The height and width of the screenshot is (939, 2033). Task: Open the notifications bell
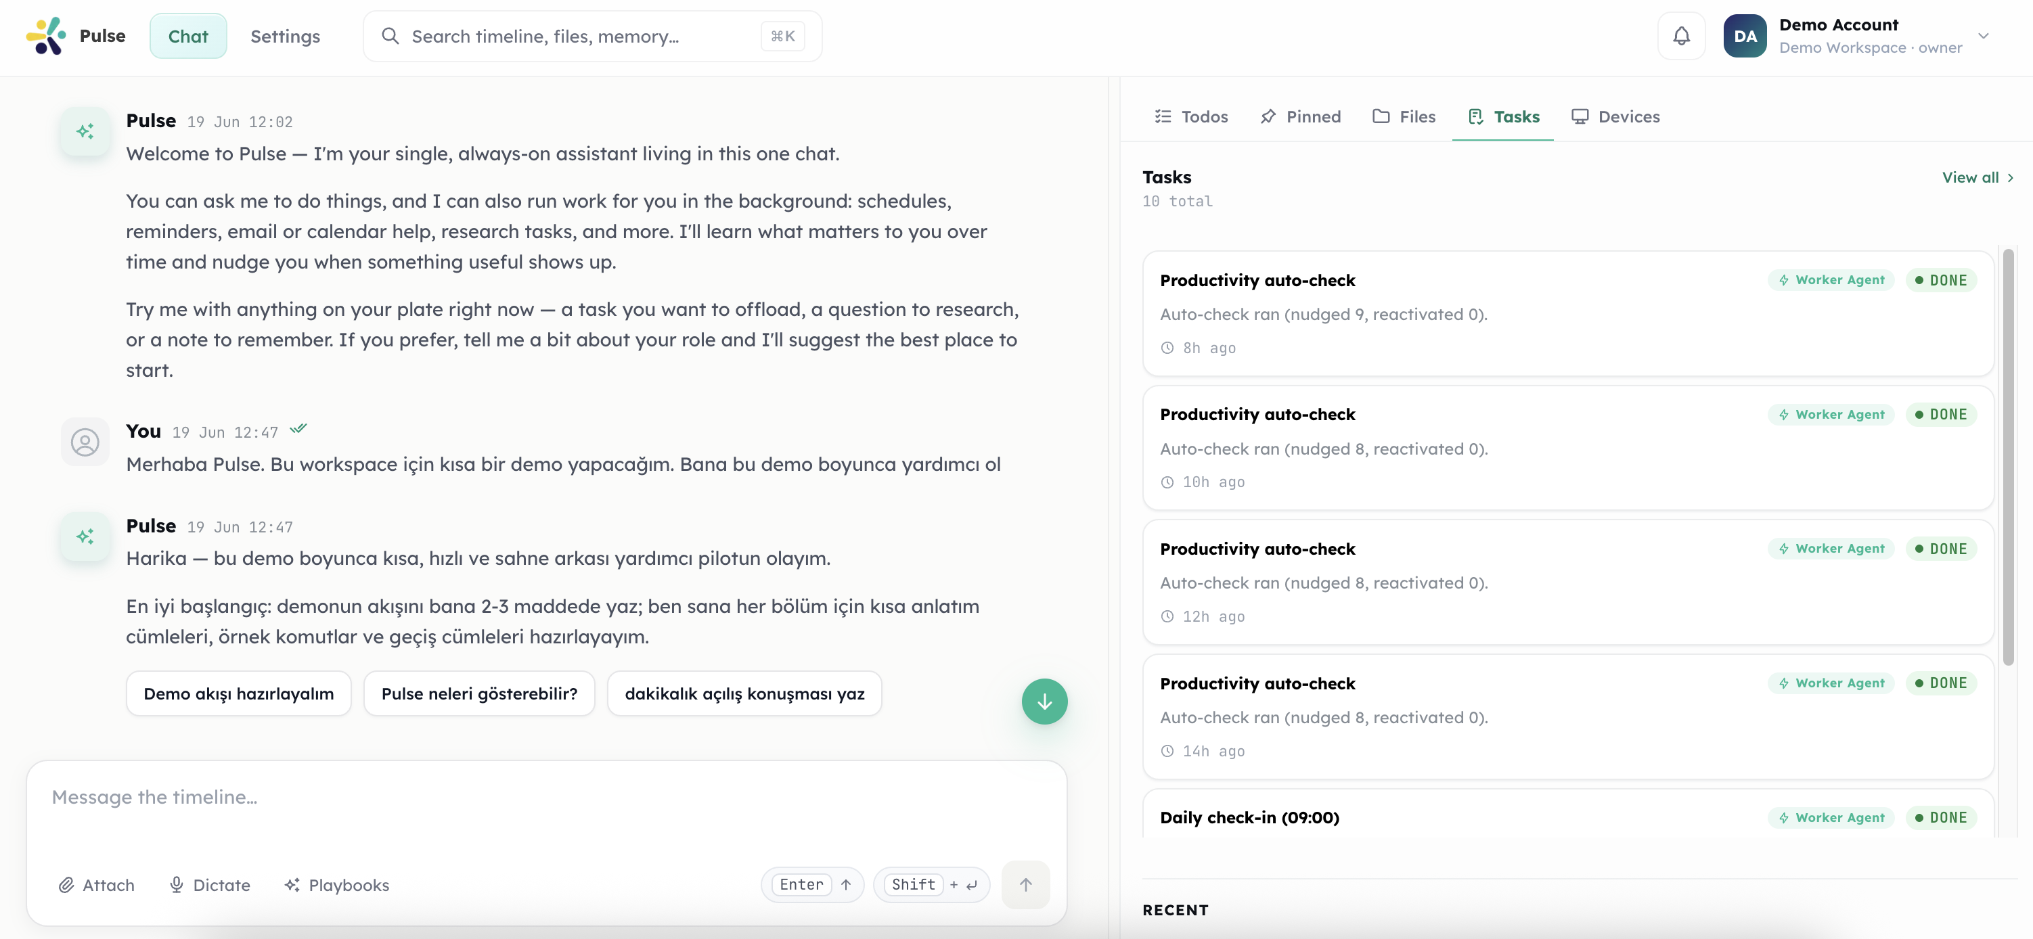1681,37
